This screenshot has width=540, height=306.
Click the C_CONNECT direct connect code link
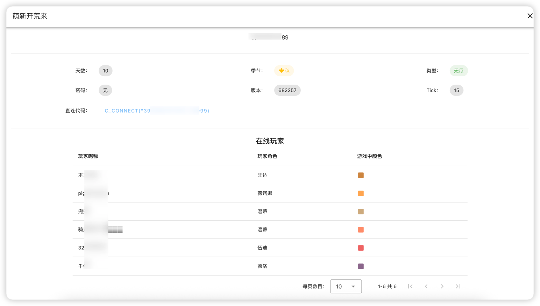(x=157, y=111)
